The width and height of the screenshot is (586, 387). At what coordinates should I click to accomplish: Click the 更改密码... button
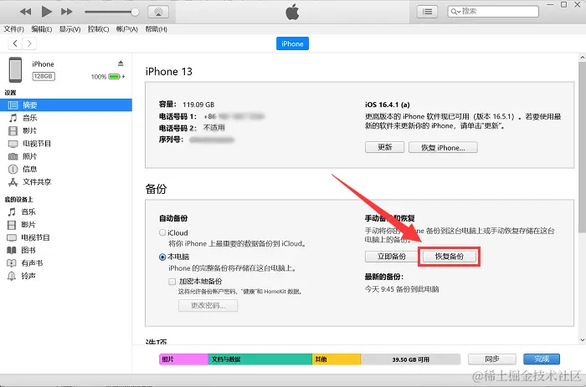208,305
